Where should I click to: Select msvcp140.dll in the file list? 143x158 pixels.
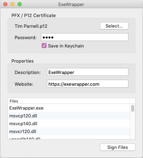tap(69, 123)
